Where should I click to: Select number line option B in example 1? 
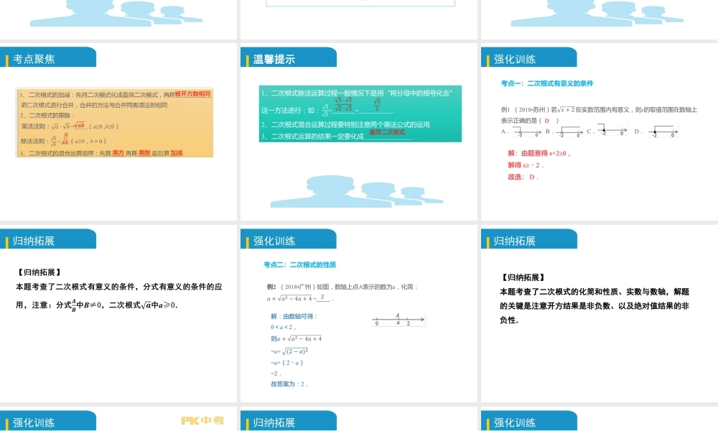click(570, 131)
